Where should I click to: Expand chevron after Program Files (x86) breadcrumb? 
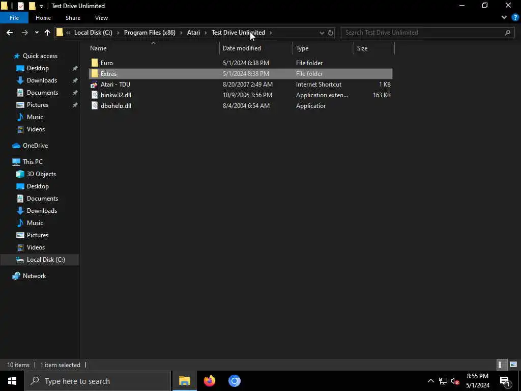[181, 33]
